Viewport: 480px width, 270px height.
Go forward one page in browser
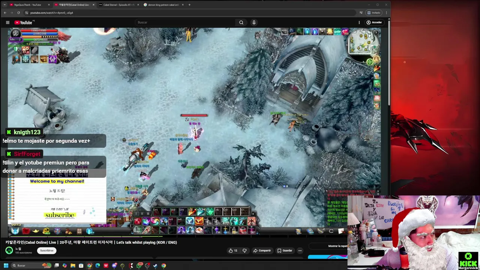[12, 13]
